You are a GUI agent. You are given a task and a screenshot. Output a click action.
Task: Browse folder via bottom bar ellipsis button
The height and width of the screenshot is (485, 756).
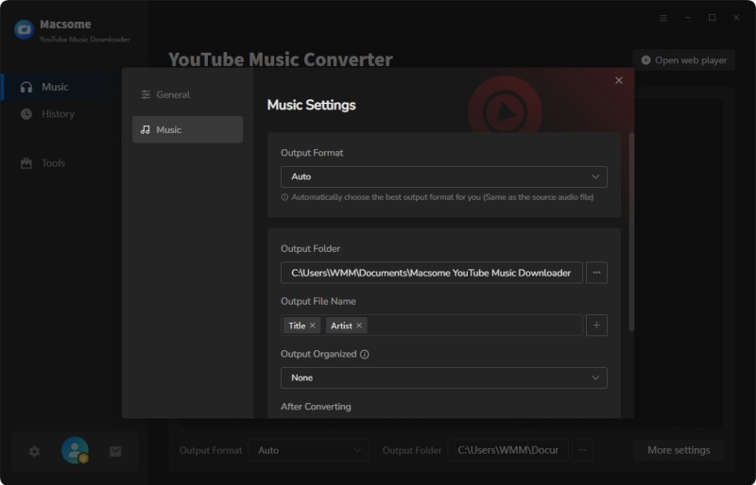point(582,450)
